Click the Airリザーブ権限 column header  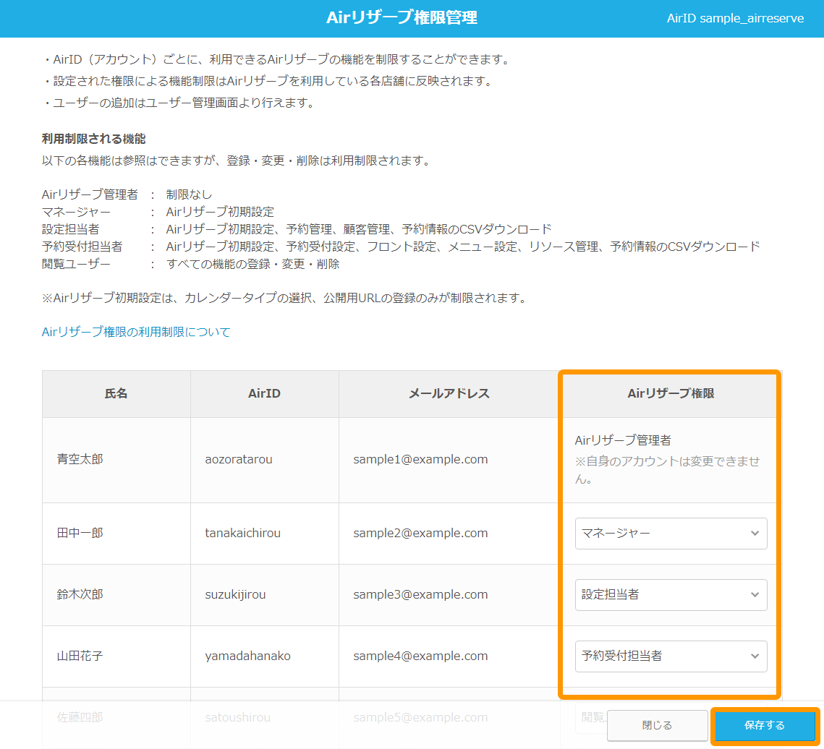point(671,393)
